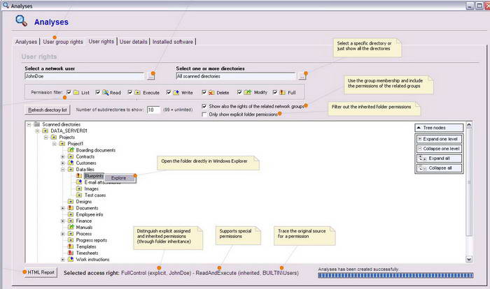Image resolution: width=490 pixels, height=289 pixels.
Task: Click the Analyses magnifier logo icon
Action: tap(21, 20)
